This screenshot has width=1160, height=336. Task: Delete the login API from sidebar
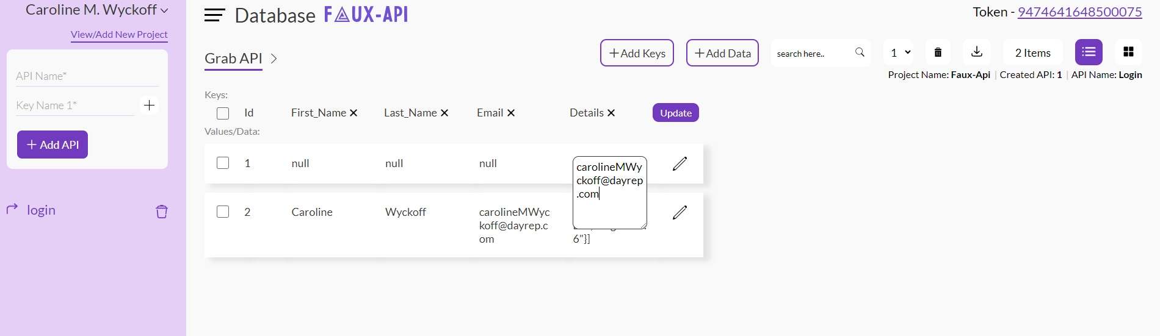point(161,212)
